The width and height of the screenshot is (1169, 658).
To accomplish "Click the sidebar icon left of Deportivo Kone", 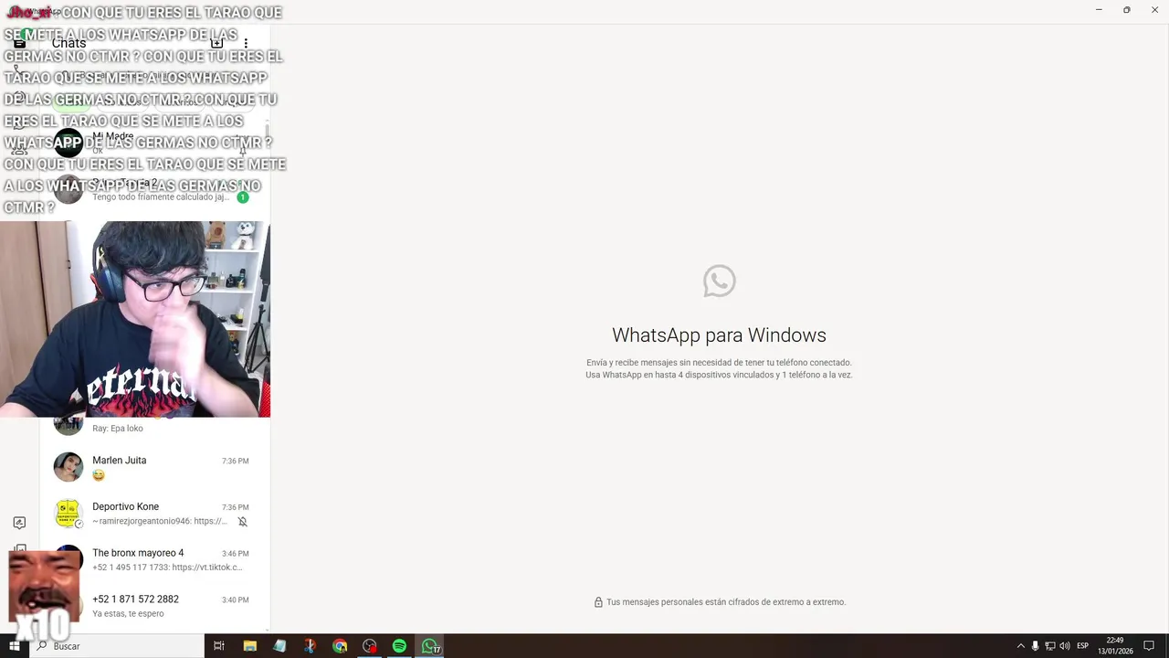I will 19,523.
